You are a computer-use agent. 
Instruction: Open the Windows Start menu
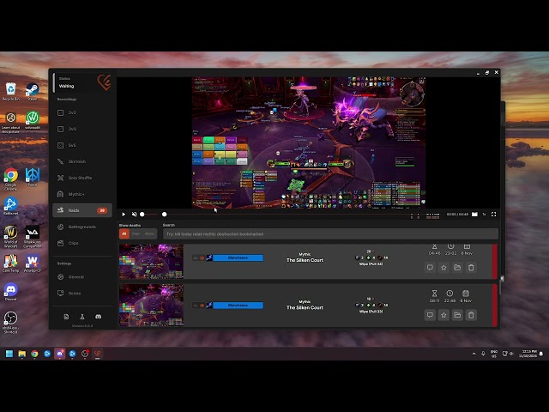click(9, 354)
